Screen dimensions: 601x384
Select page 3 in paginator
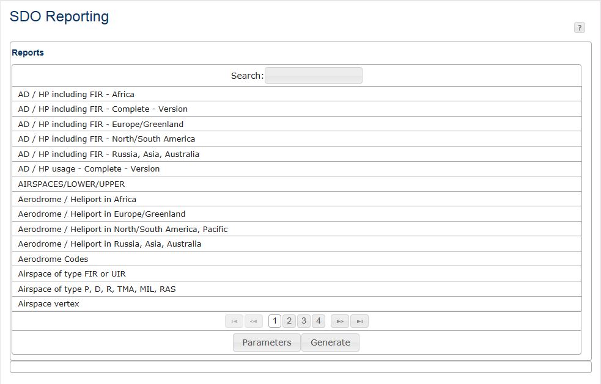[x=304, y=321]
